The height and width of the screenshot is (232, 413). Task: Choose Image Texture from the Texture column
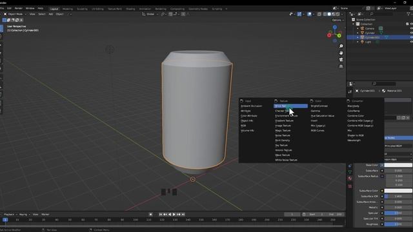[283, 126]
